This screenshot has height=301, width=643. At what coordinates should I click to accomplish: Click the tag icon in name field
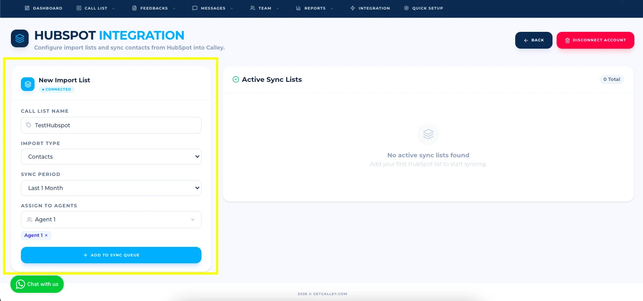pyautogui.click(x=29, y=125)
